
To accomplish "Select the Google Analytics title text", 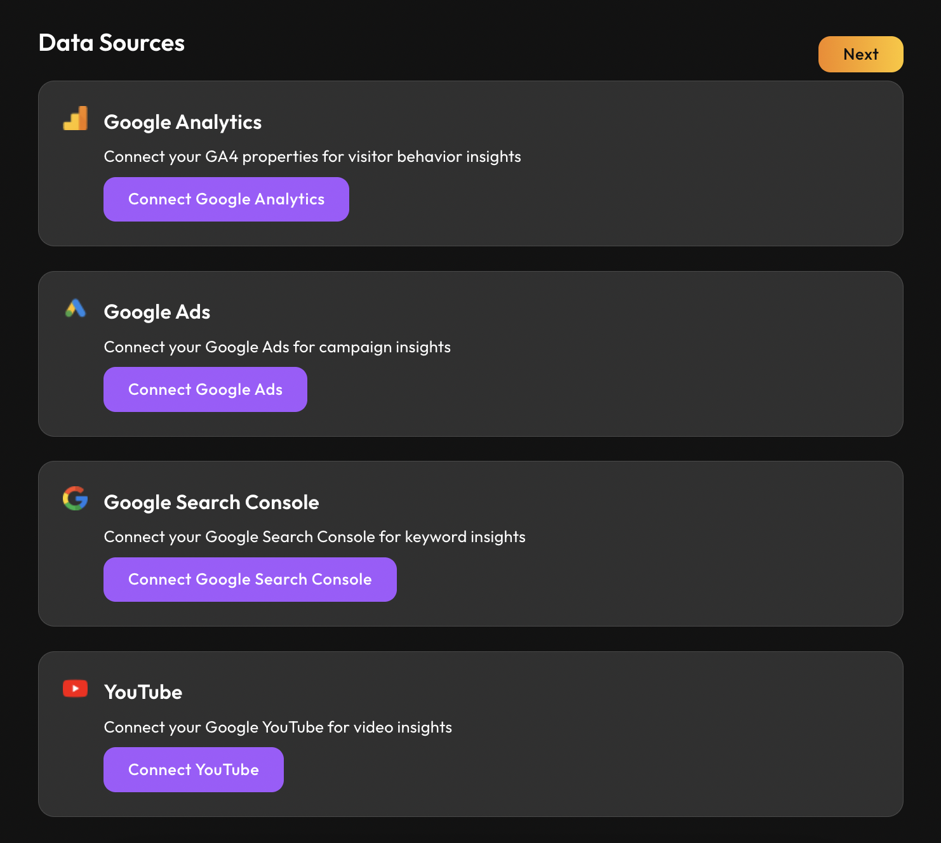I will [x=182, y=122].
